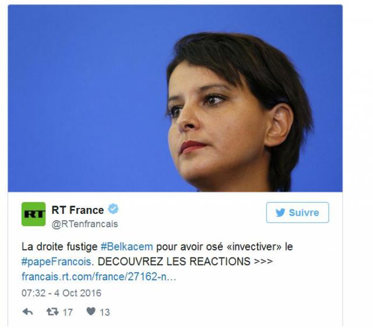This screenshot has width=373, height=328.
Task: Retweet using the retweet arrows icon
Action: [52, 312]
